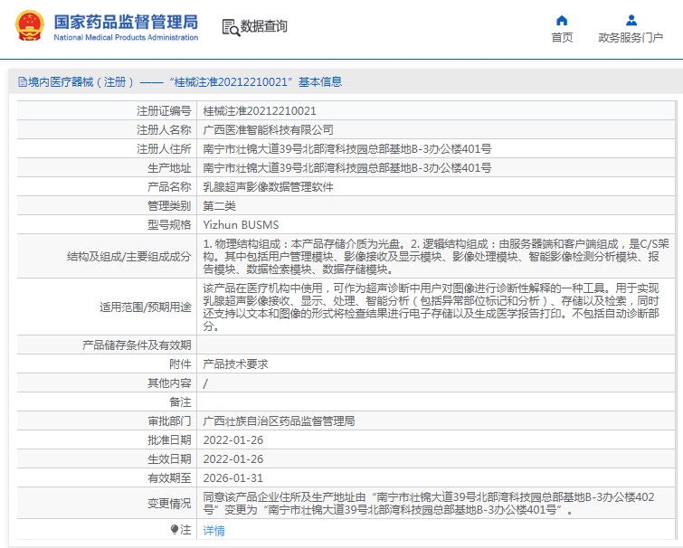
Task: Select registration number 桂械注准20212210021 cell
Action: point(260,111)
